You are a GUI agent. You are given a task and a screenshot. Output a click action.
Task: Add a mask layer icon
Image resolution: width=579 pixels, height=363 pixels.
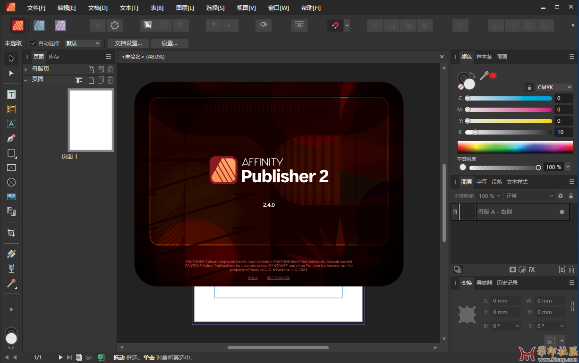pyautogui.click(x=512, y=270)
